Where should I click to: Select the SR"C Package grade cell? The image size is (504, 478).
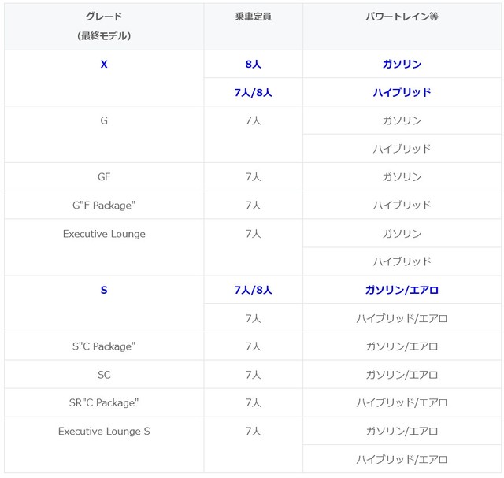[x=104, y=403]
